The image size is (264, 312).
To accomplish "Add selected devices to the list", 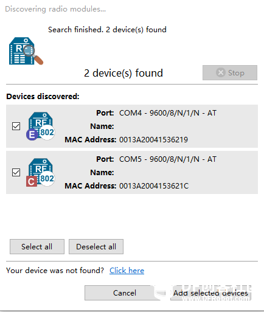I will [210, 293].
